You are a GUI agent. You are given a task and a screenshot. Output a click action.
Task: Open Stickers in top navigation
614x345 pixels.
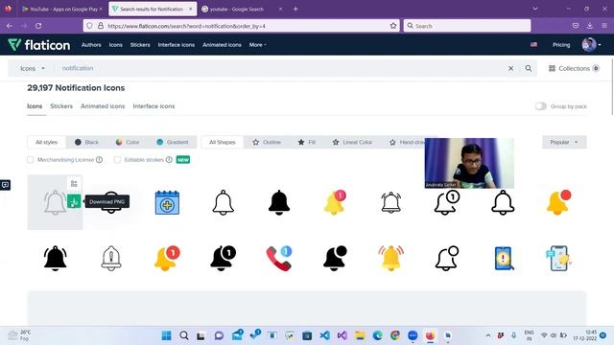140,45
